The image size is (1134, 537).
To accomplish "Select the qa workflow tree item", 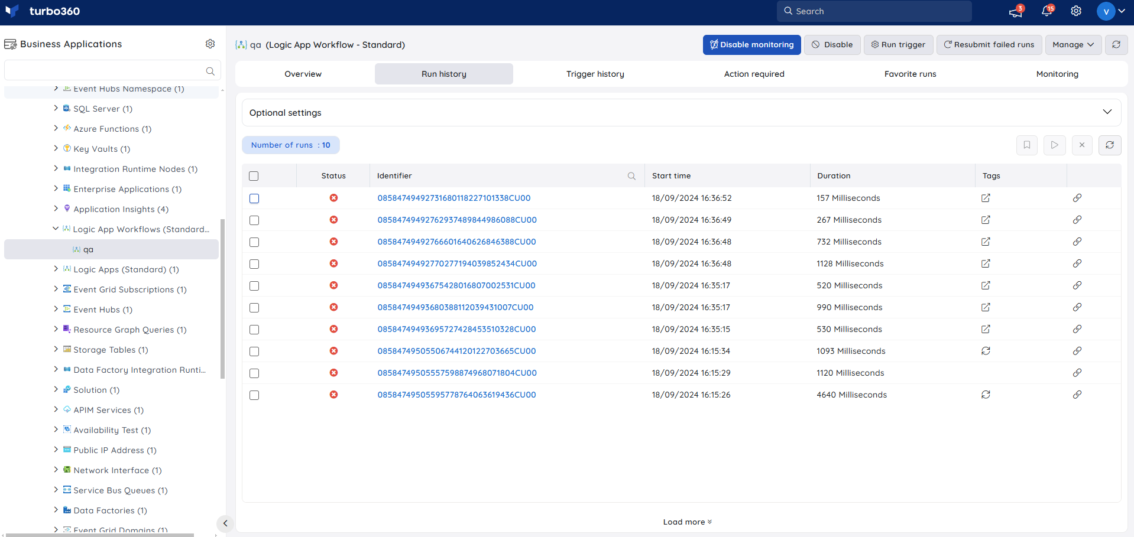I will tap(111, 249).
